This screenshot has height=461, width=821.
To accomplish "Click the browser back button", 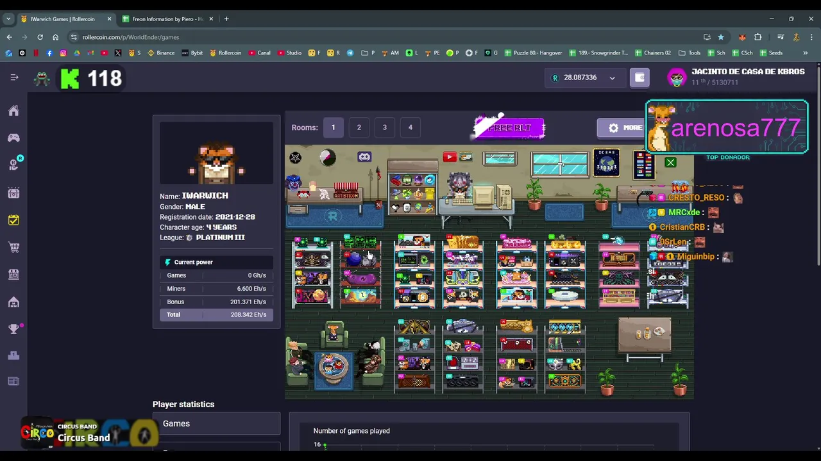I will tap(9, 37).
